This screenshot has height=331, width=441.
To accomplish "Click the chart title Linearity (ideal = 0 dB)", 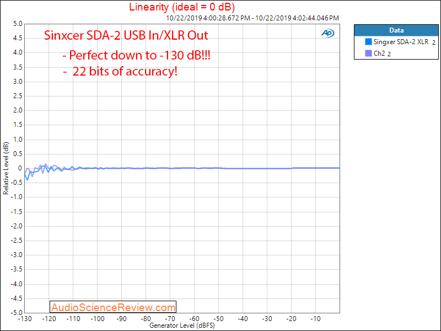I will 182,7.
